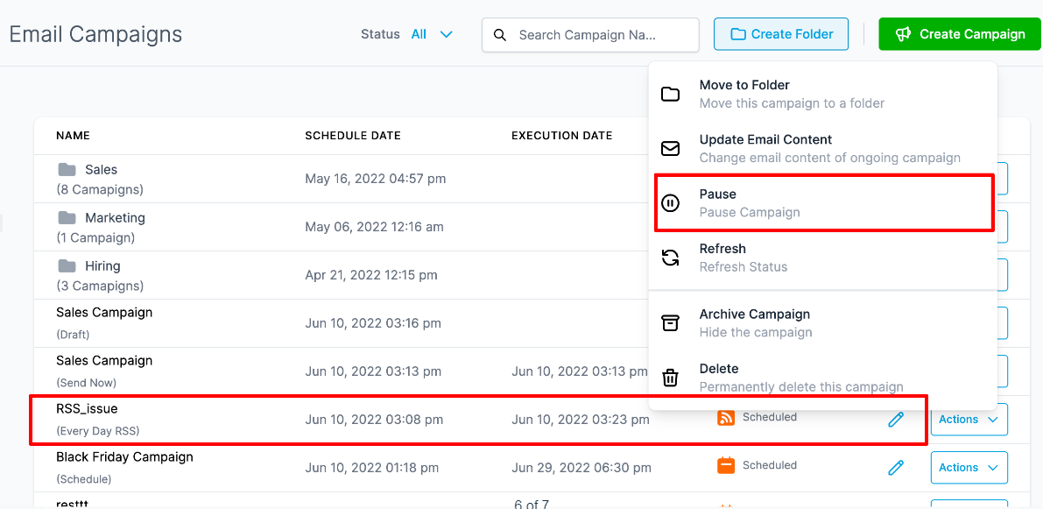1043x509 pixels.
Task: Click Scheduled status of Black Friday Campaign
Action: [770, 465]
